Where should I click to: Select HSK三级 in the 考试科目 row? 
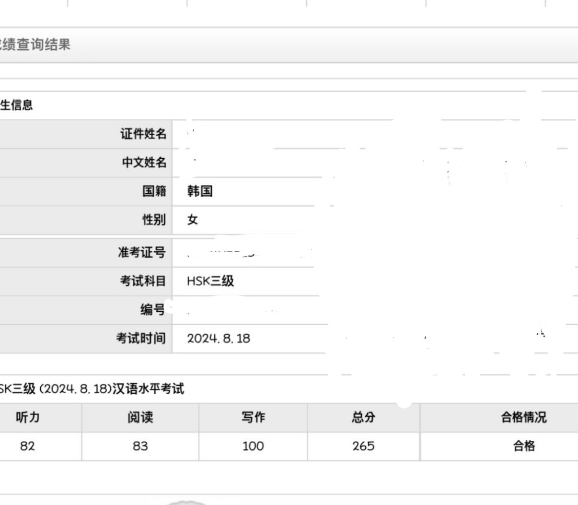click(210, 281)
